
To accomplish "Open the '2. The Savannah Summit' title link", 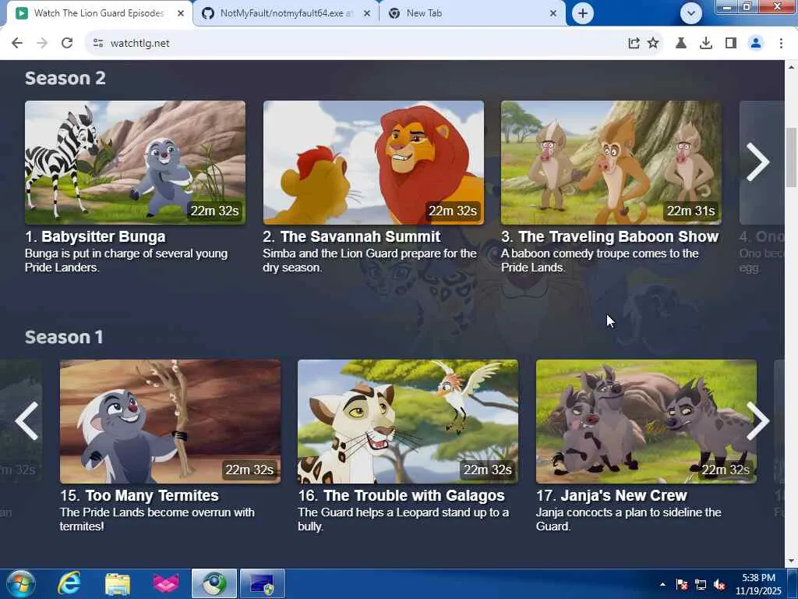I will click(x=351, y=237).
